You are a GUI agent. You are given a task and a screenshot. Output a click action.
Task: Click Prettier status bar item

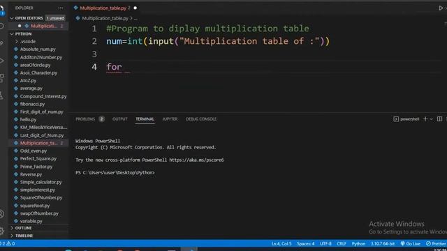[436, 243]
